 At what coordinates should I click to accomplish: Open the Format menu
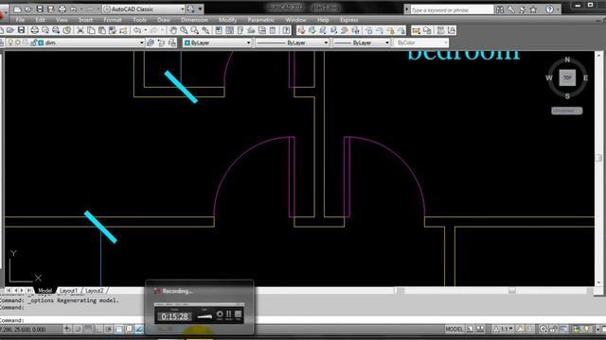pyautogui.click(x=113, y=20)
